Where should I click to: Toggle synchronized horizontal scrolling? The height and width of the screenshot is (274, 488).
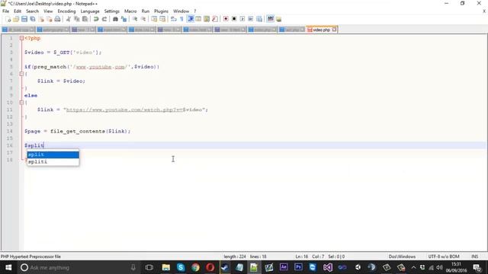162,19
